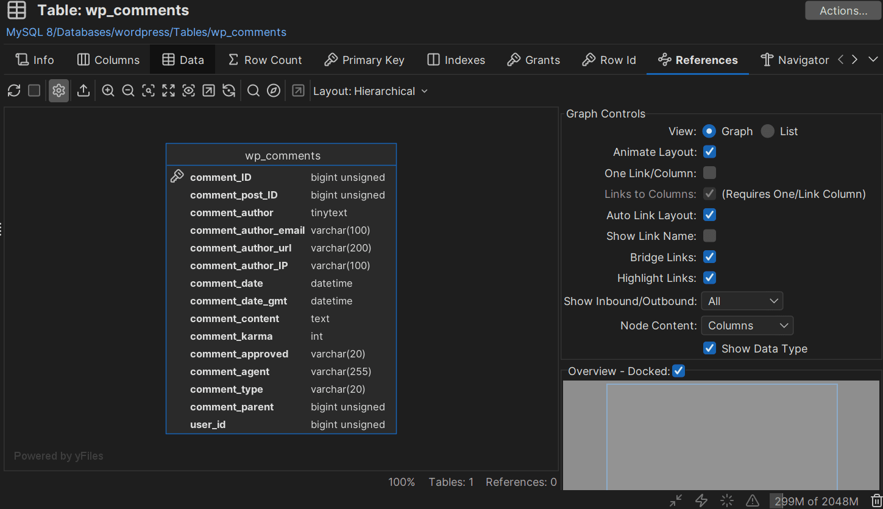
Task: Open the compass navigation tool
Action: point(273,90)
